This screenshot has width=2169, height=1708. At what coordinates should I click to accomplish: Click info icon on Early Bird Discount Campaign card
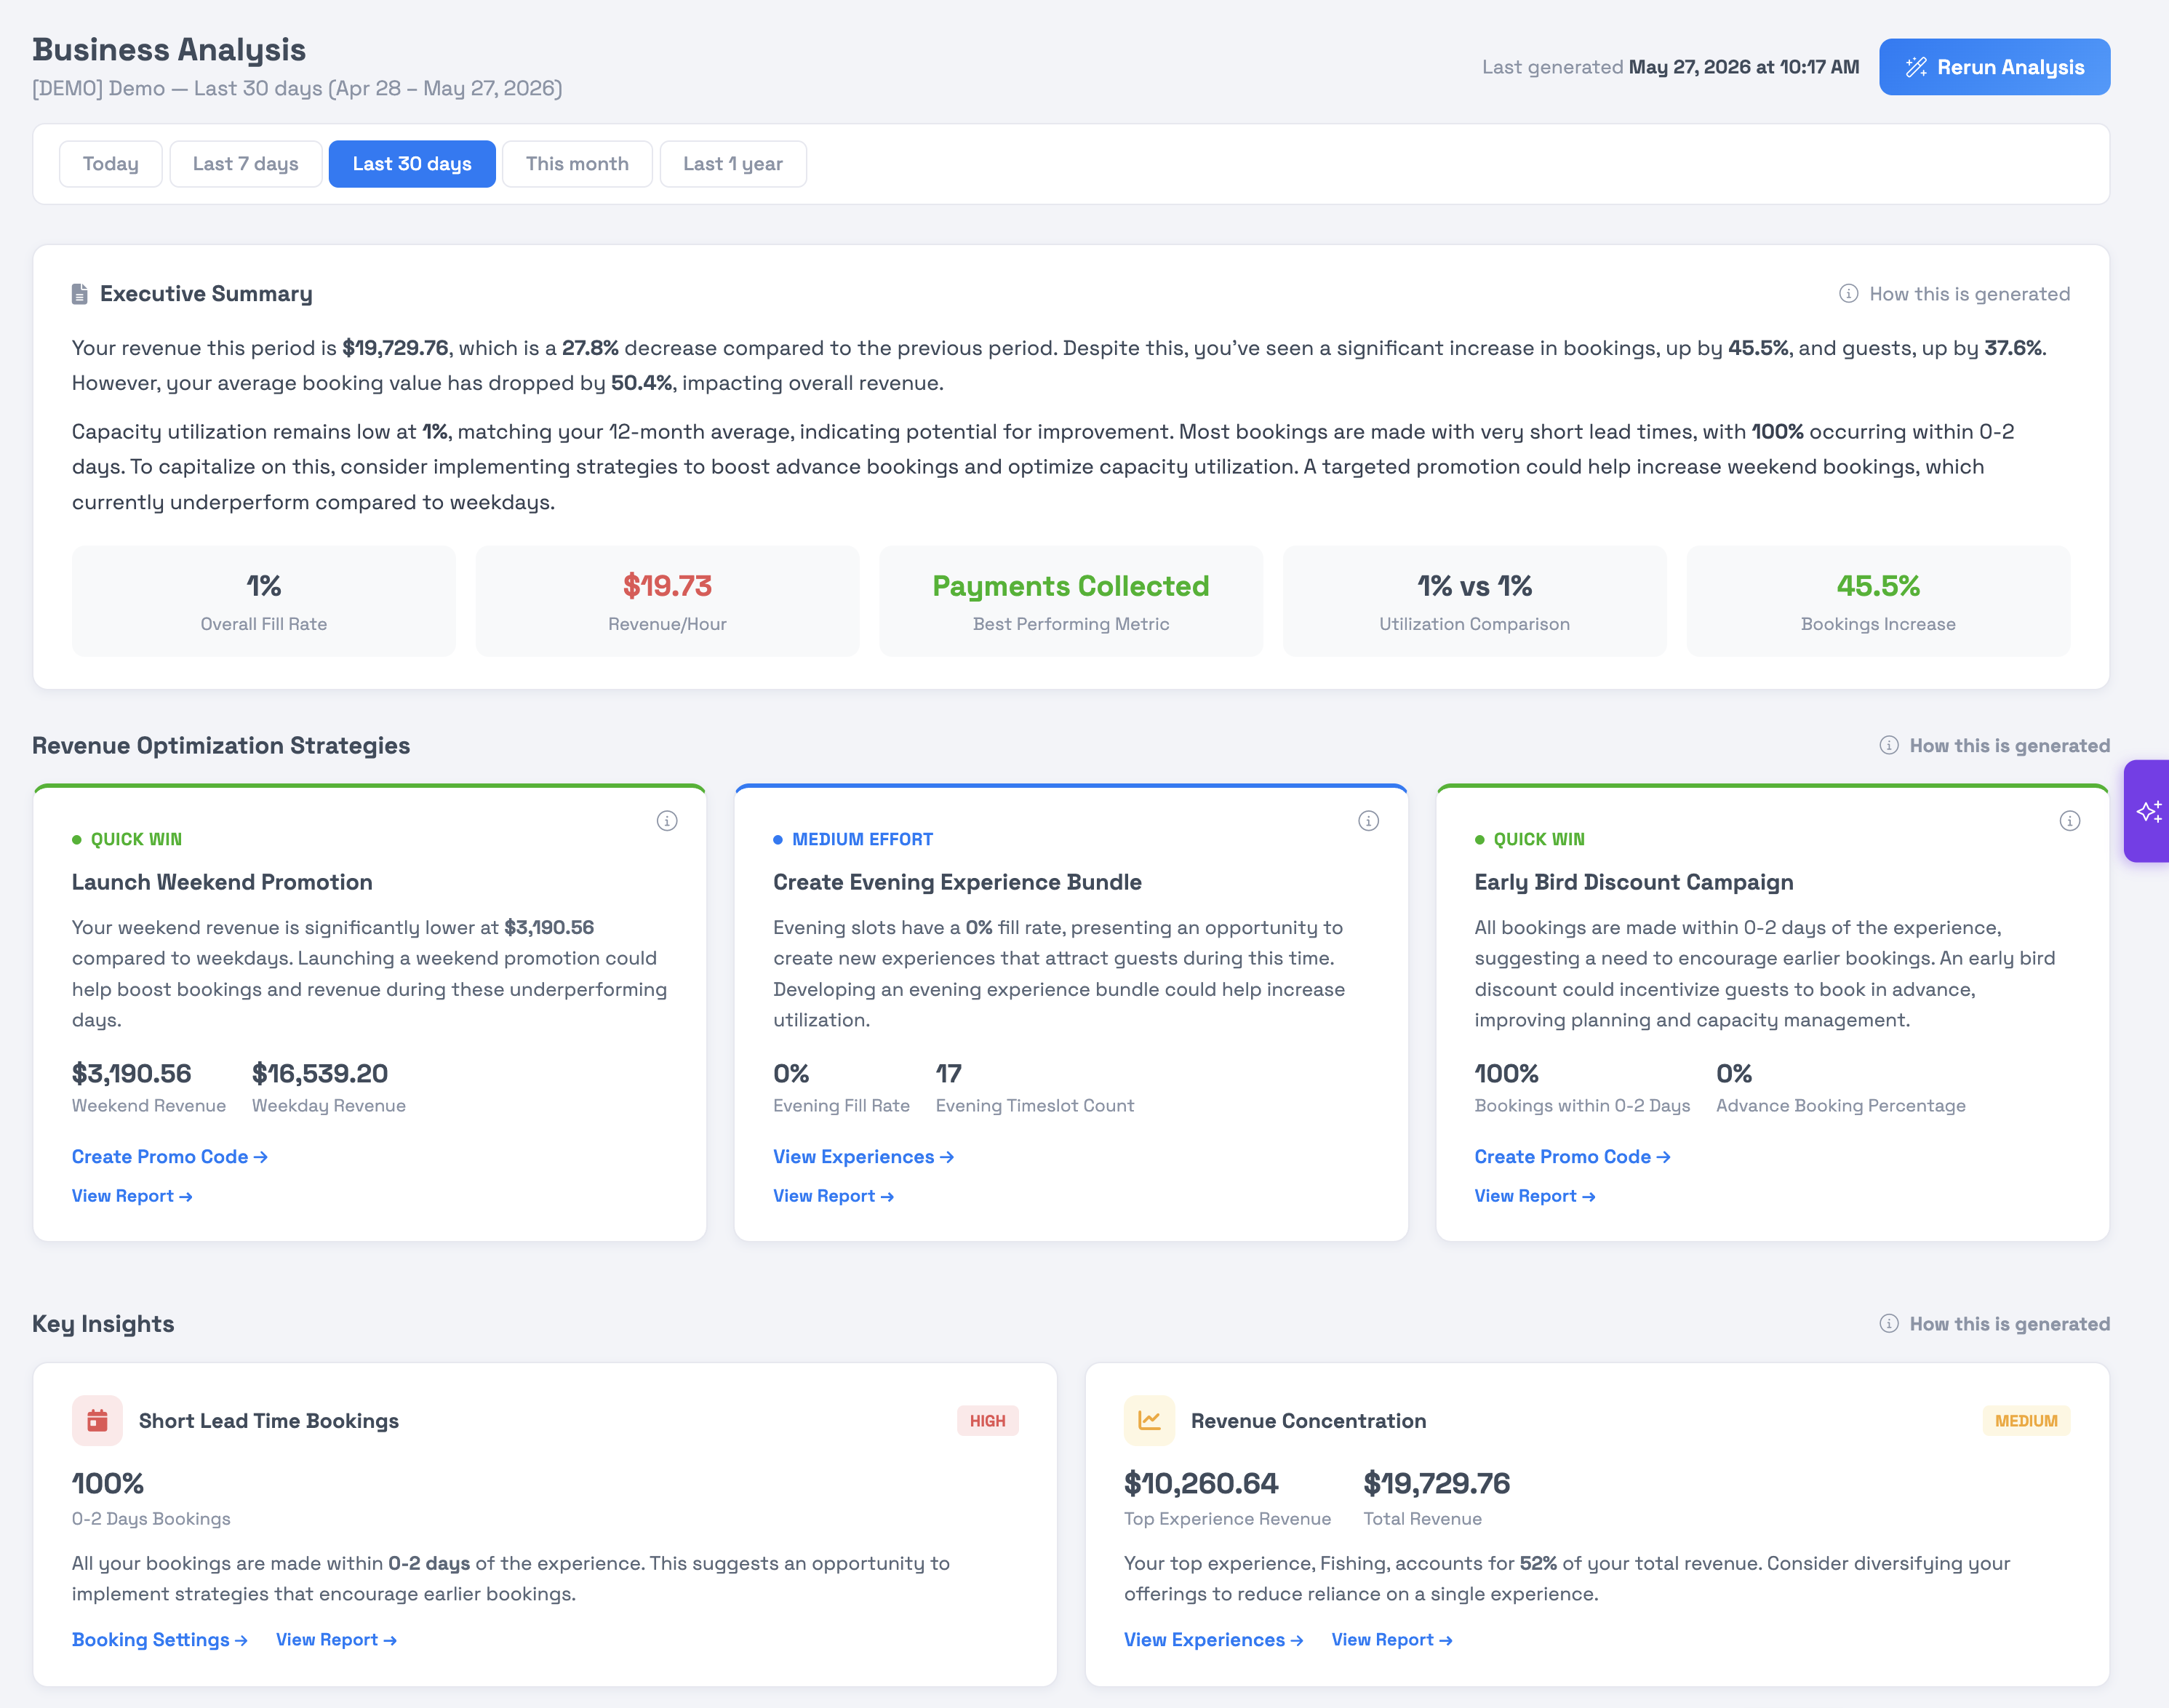coord(2070,821)
